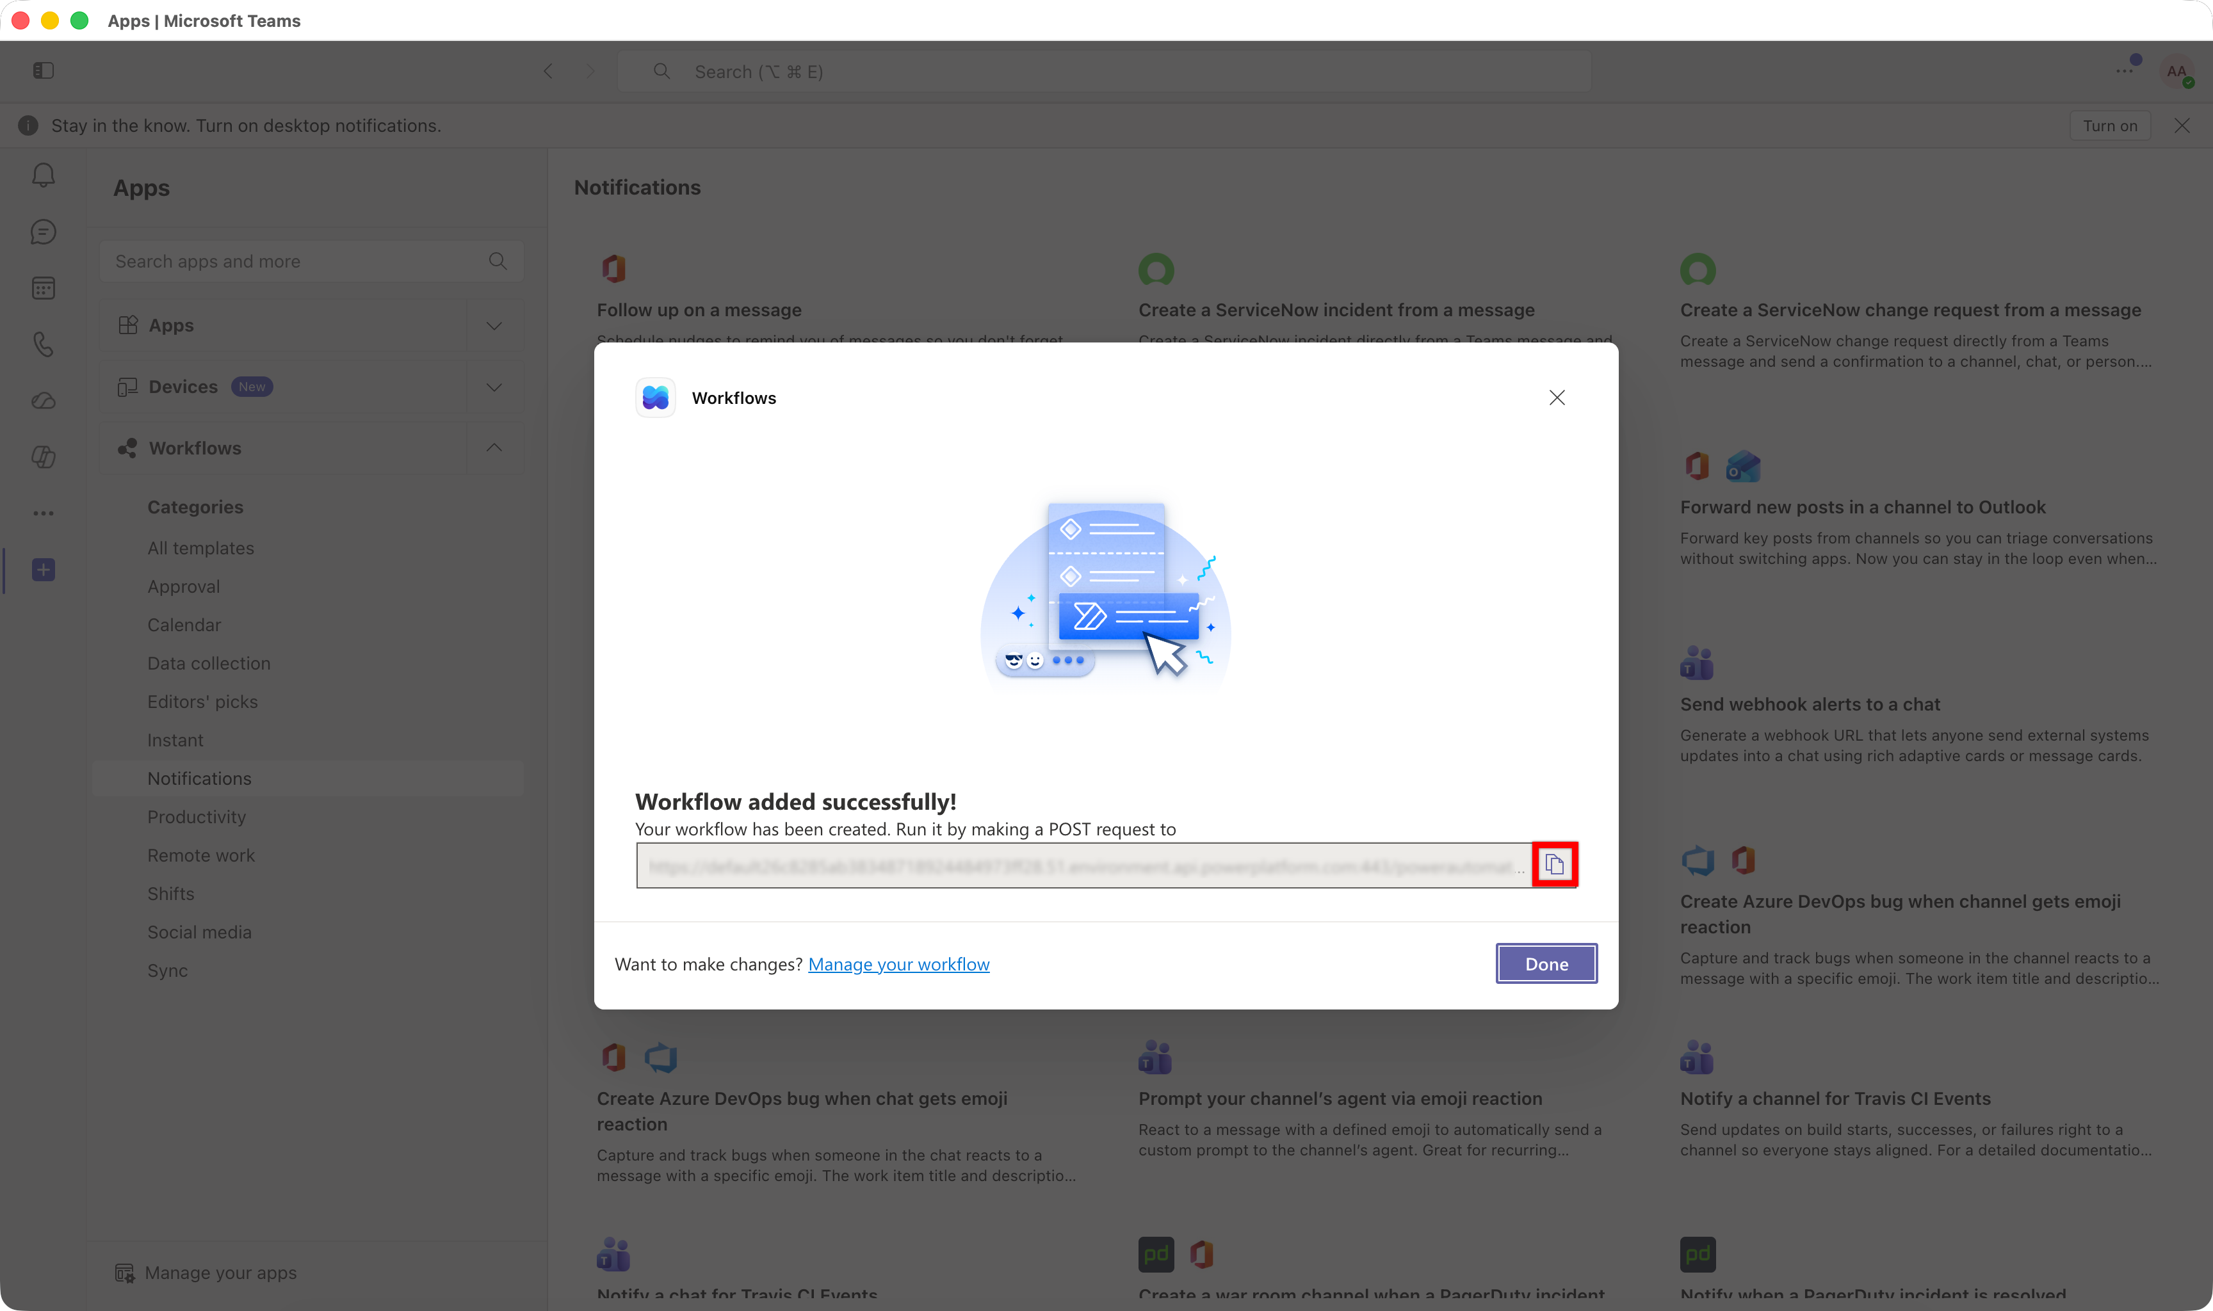Open Prompt your channel's agent template

tap(1340, 1099)
